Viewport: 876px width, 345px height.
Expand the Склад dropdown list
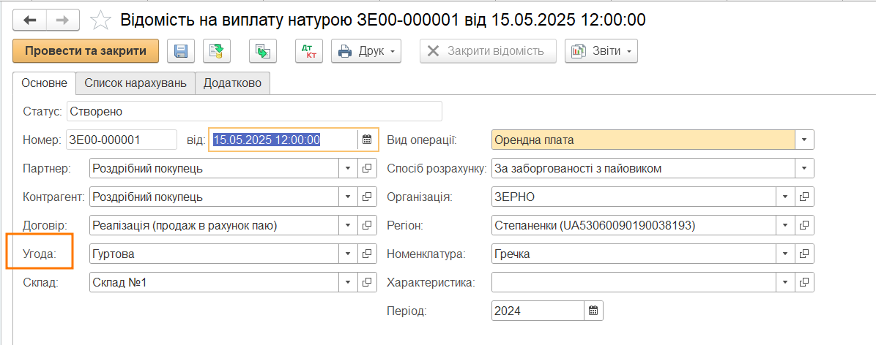click(348, 282)
